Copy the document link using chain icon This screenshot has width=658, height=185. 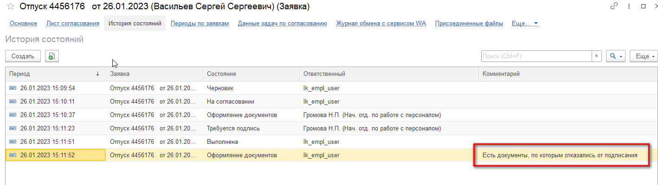pos(614,6)
